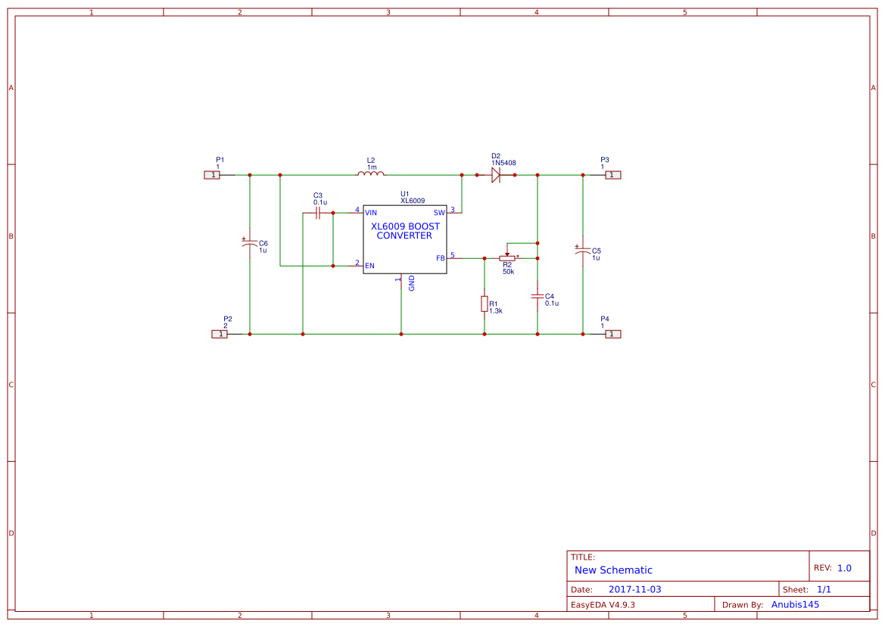Screen dimensions: 885x627
Task: Select the XL6009 boost converter symbol U1
Action: (405, 239)
